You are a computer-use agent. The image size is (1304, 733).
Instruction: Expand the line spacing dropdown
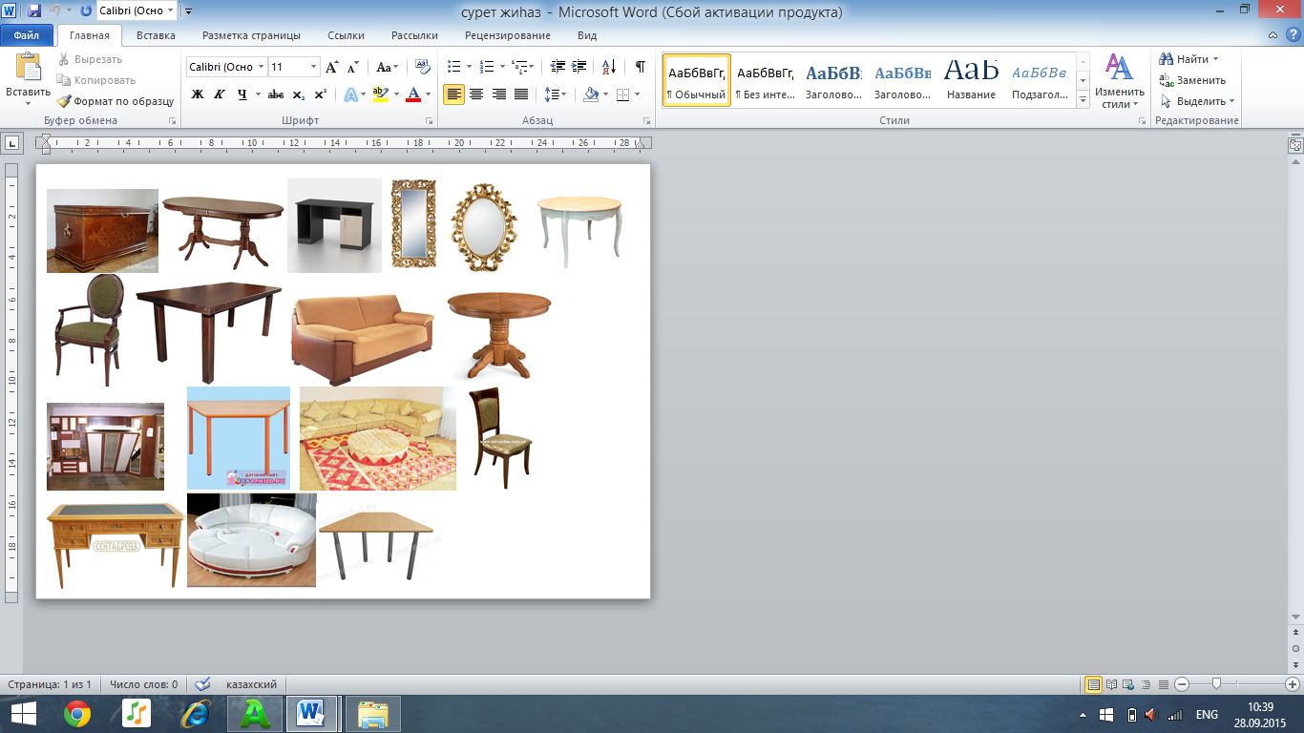(556, 94)
